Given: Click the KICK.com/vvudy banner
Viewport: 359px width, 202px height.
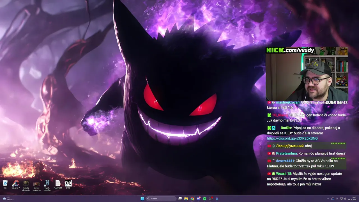Looking at the screenshot, I should [x=290, y=50].
